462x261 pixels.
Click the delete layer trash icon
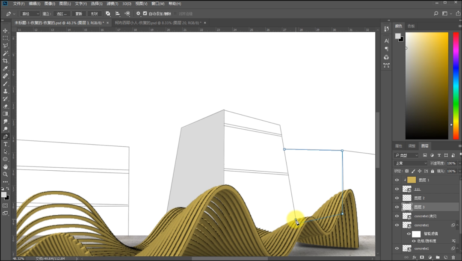(x=453, y=258)
